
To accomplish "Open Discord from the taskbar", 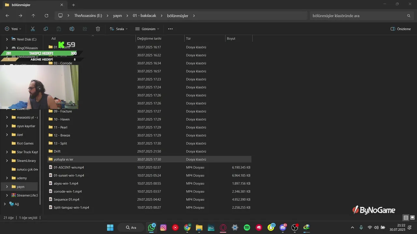I will (283, 227).
